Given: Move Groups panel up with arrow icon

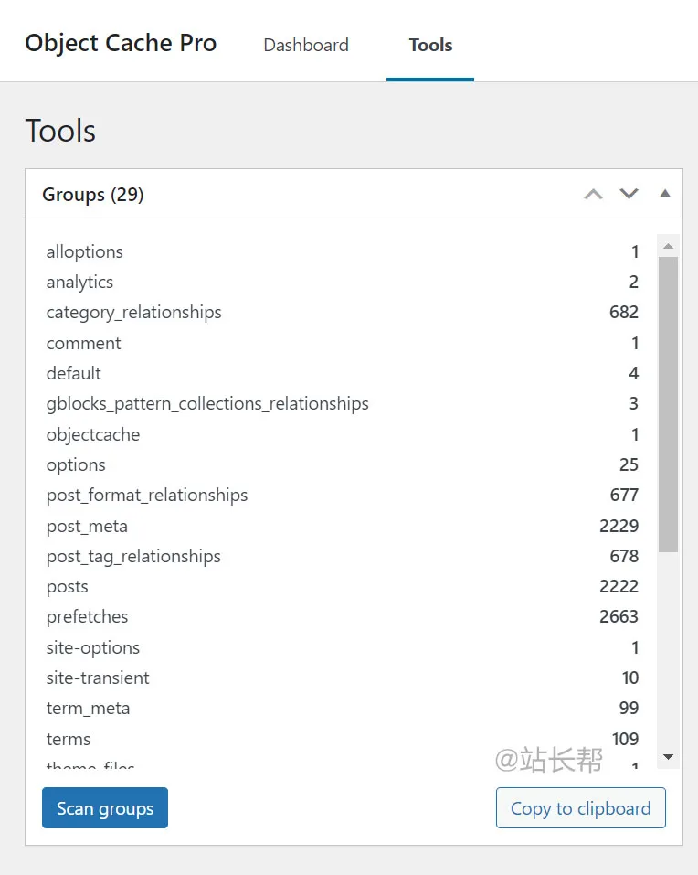Looking at the screenshot, I should tap(593, 194).
